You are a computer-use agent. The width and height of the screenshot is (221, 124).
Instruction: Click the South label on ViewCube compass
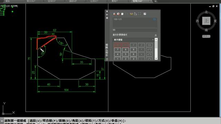point(206,30)
